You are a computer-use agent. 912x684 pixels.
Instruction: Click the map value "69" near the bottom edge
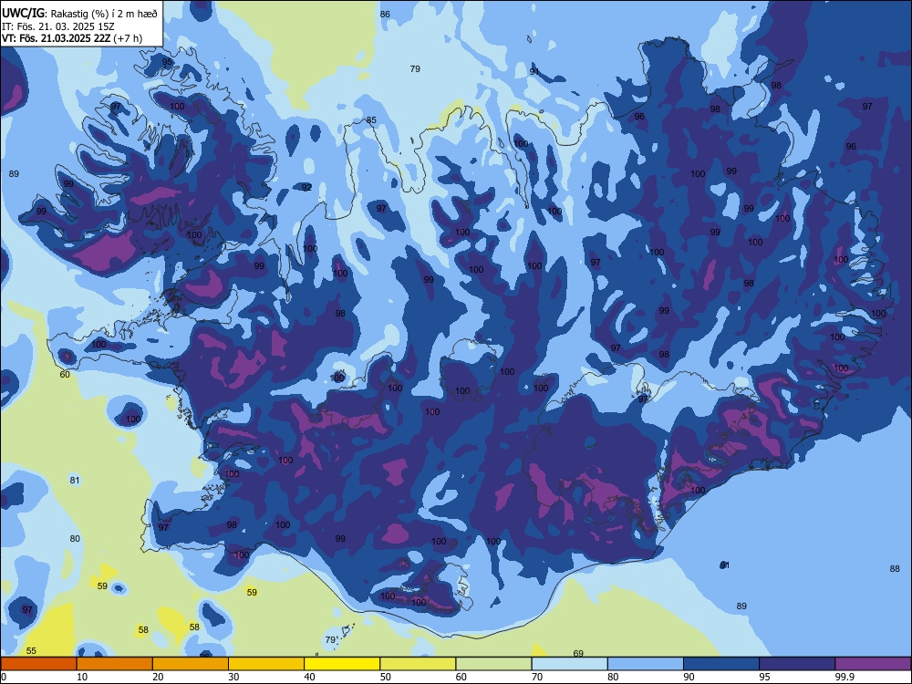[578, 653]
